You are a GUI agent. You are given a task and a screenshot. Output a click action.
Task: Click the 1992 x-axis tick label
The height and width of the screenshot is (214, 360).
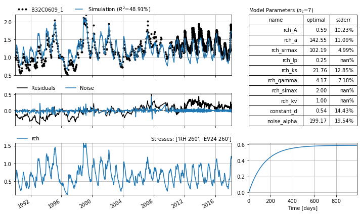click(24, 203)
